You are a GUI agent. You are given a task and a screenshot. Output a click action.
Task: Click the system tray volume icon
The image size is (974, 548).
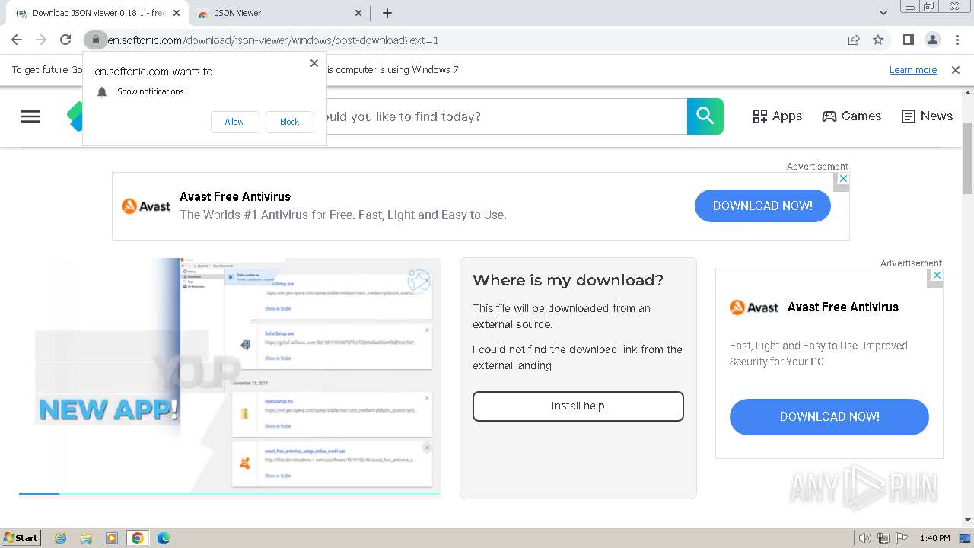tap(865, 538)
